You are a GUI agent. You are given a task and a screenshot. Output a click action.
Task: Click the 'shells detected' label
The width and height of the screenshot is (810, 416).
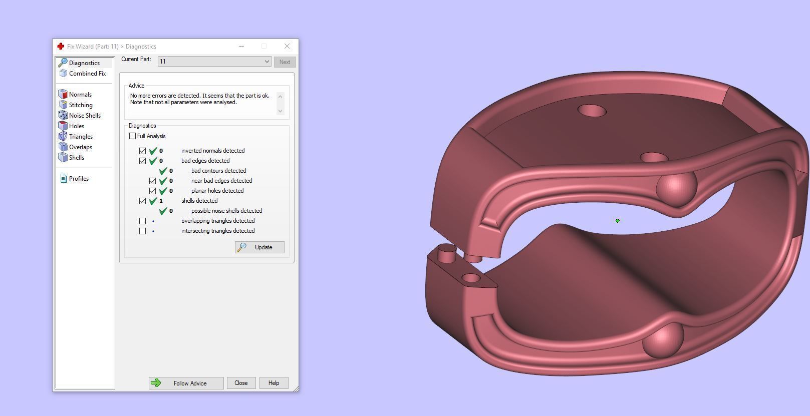click(x=199, y=201)
